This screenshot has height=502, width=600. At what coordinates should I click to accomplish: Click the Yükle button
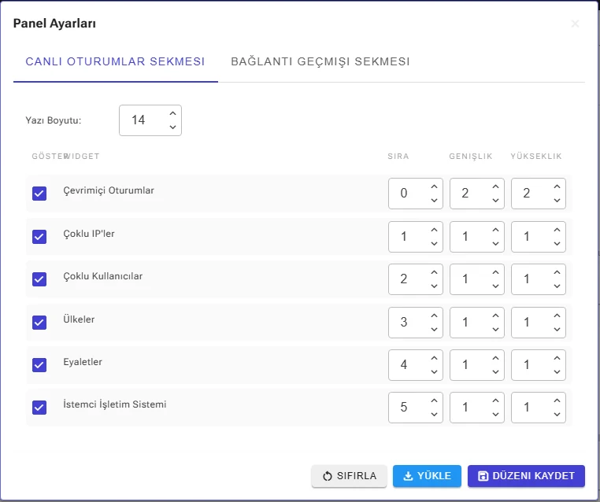(x=427, y=476)
